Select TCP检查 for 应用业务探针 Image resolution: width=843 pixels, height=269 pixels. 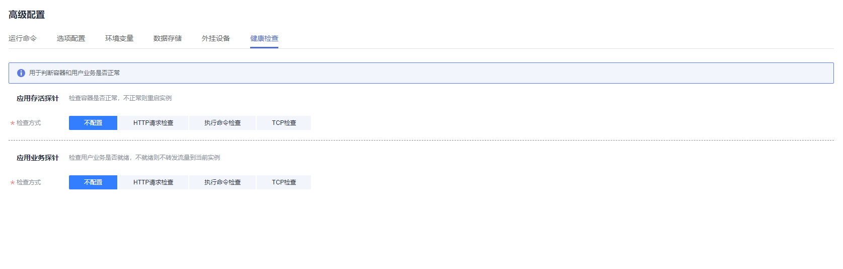coord(284,182)
